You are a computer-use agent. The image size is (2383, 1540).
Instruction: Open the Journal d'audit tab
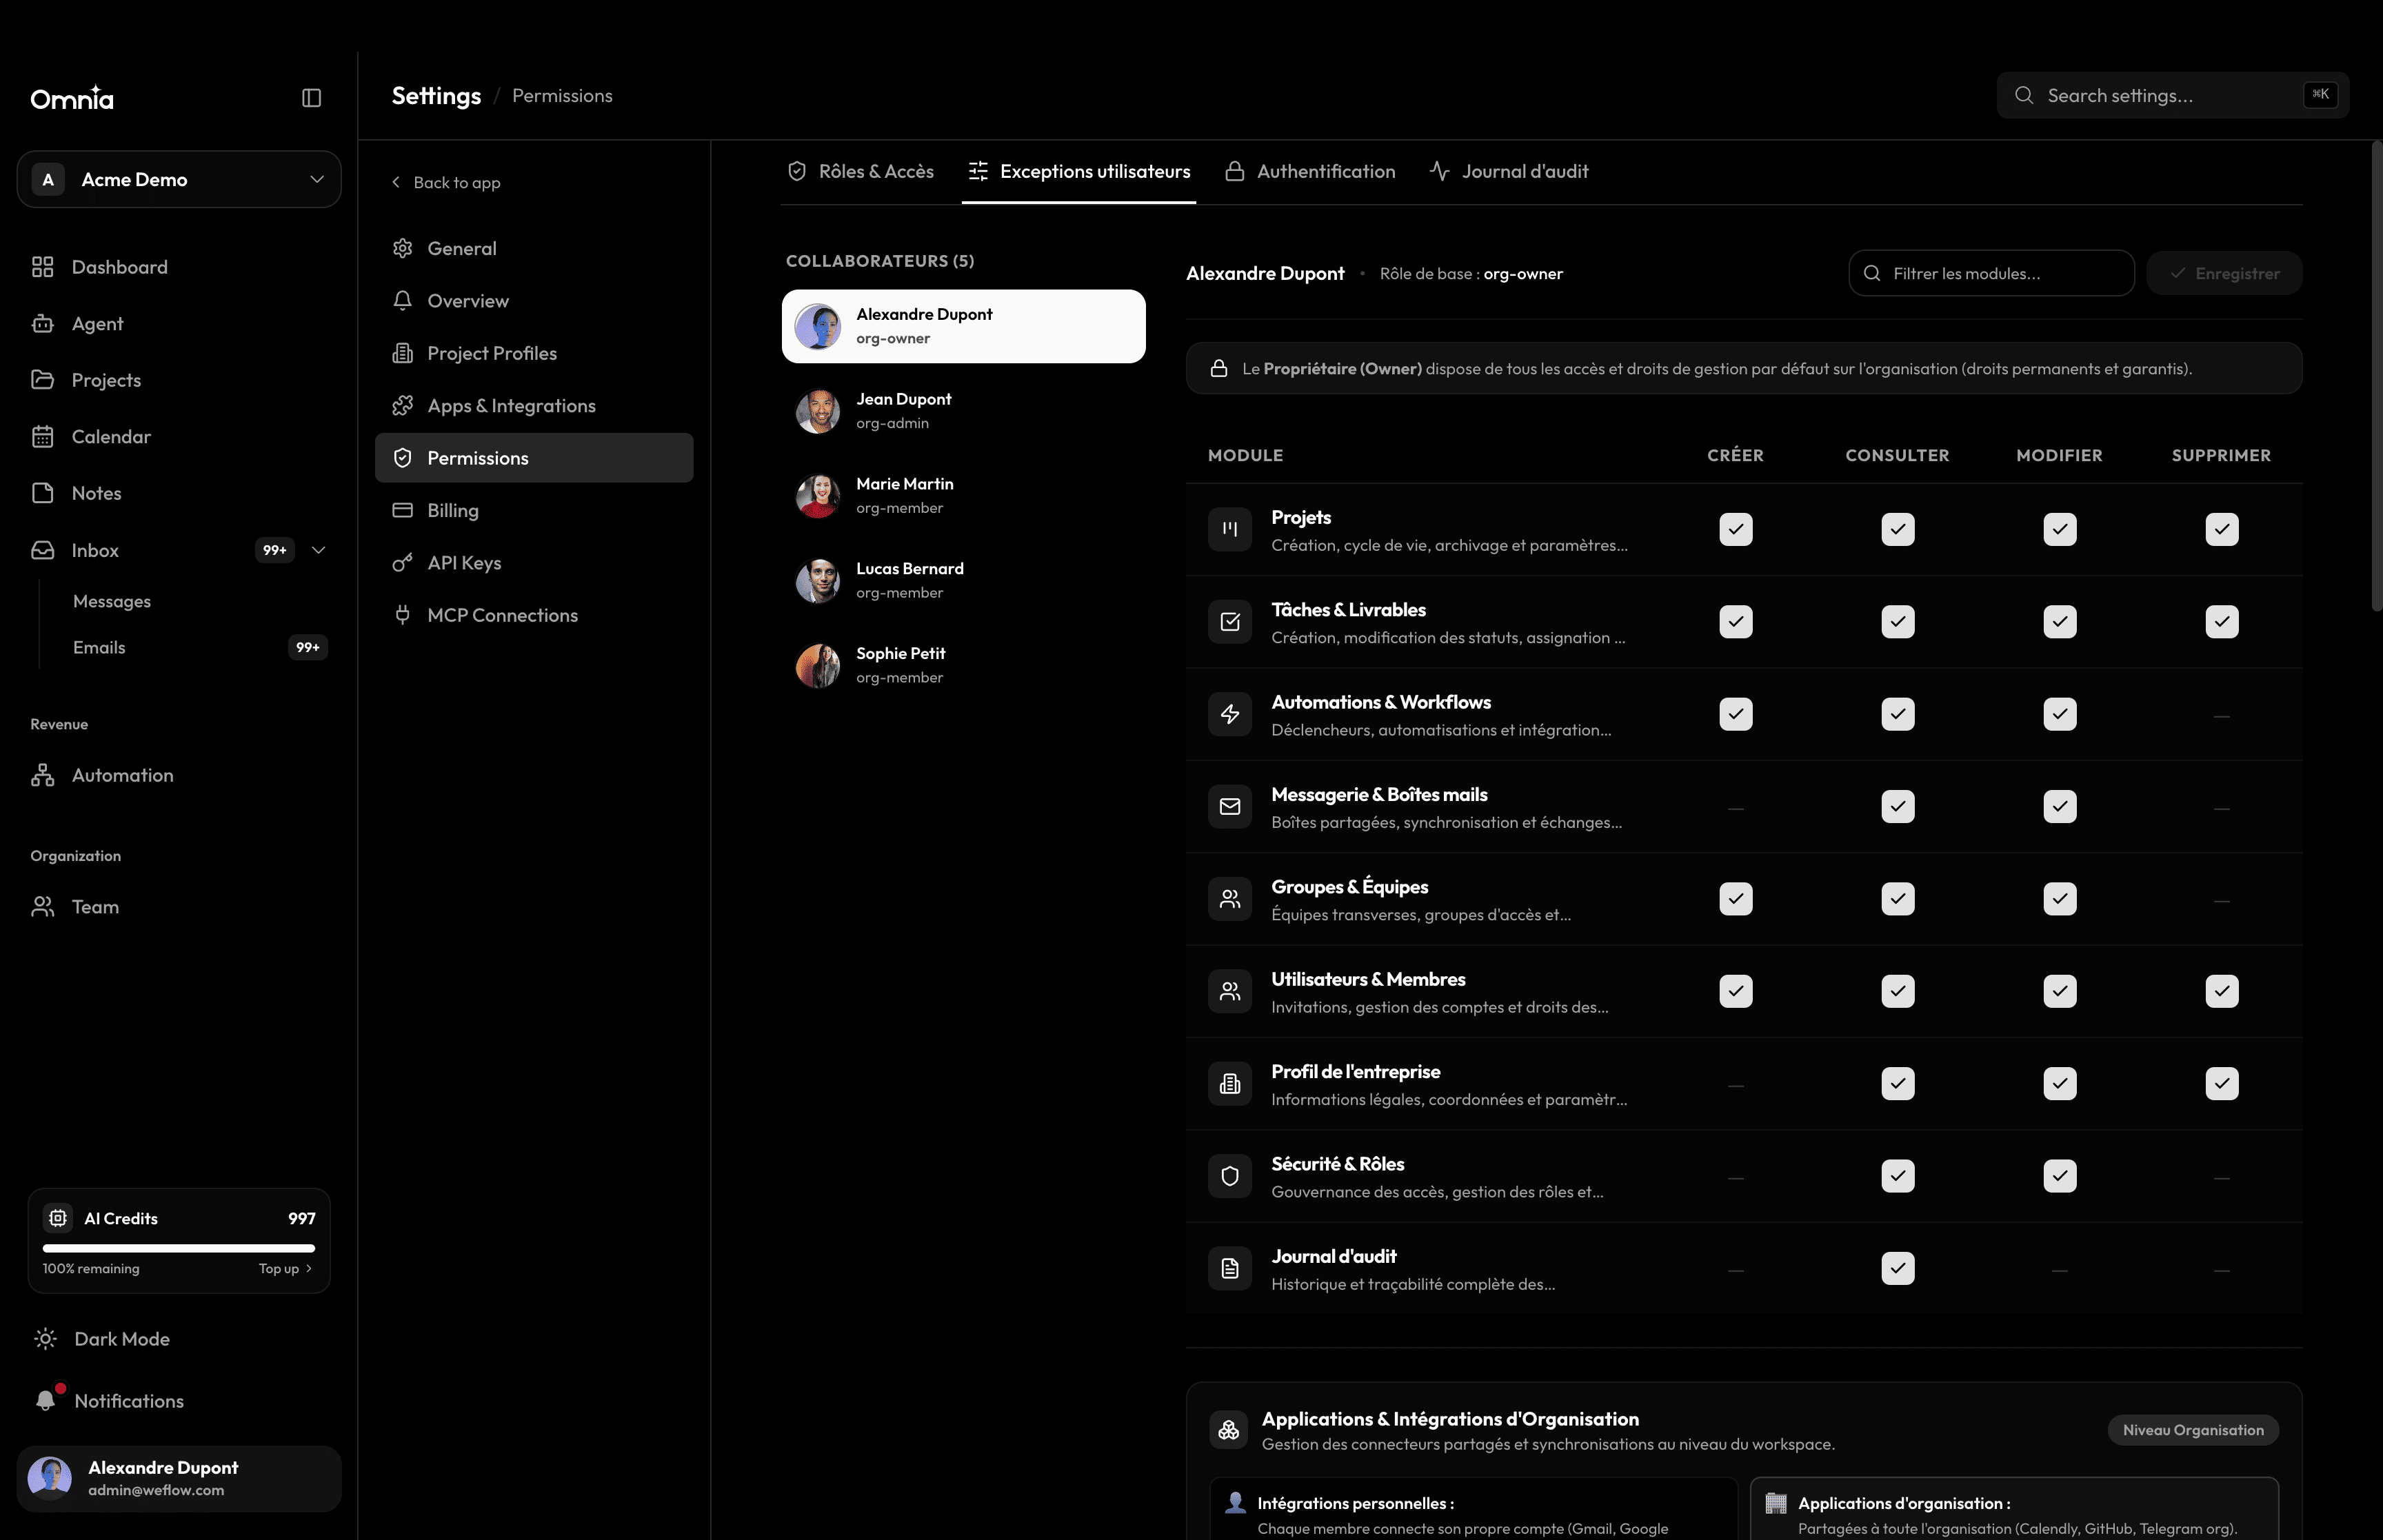[x=1509, y=171]
